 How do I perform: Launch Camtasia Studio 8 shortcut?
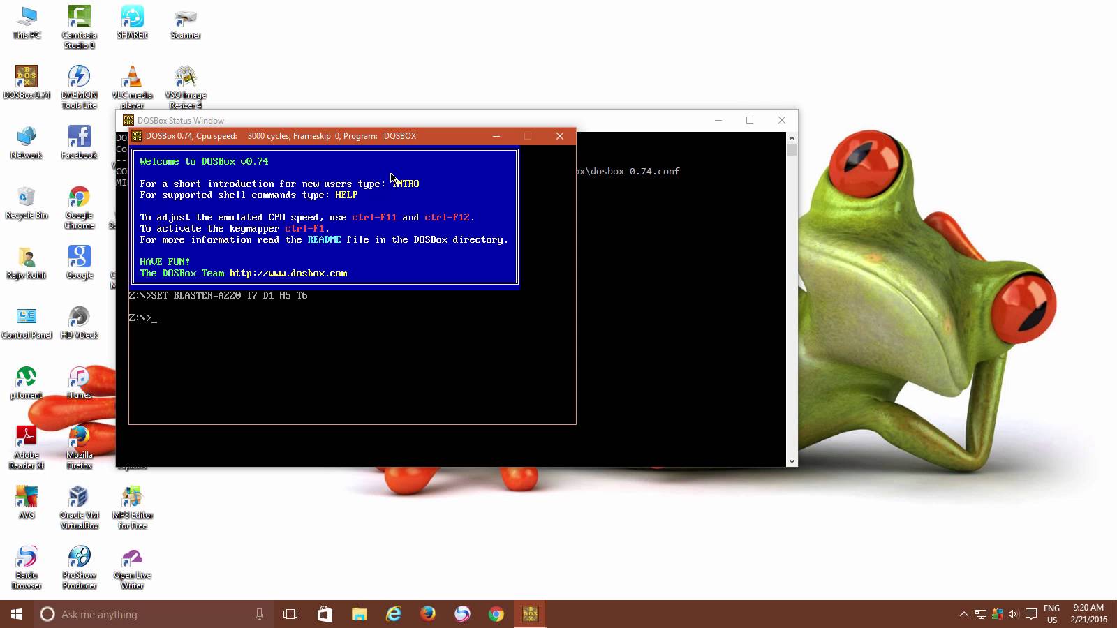coord(79,27)
